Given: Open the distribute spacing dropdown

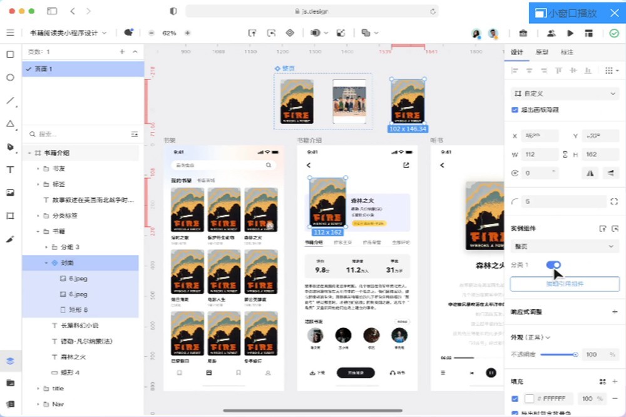Looking at the screenshot, I should 612,71.
